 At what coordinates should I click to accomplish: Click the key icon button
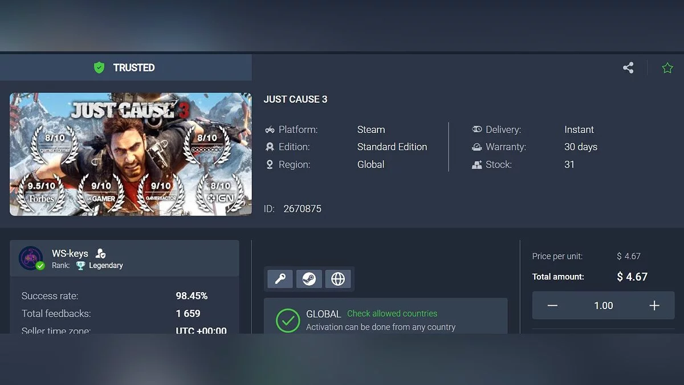[x=280, y=279]
